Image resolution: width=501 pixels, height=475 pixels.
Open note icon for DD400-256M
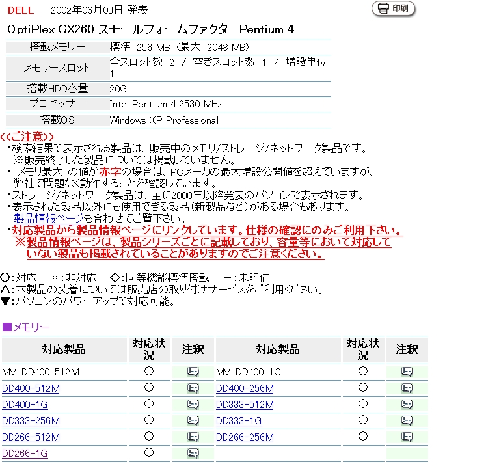(407, 388)
